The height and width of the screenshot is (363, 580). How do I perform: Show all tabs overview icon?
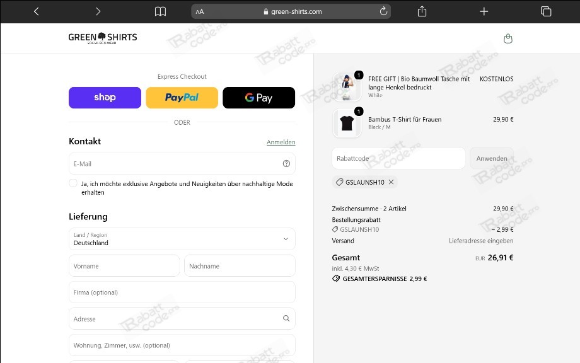546,11
